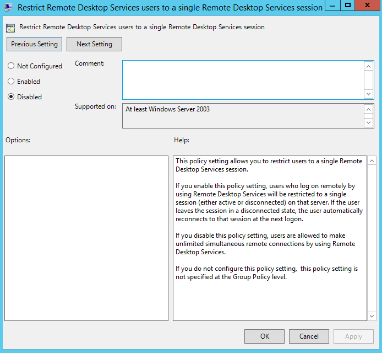Select the Not Configured radio button
Viewport: 382px width, 353px height.
[11, 66]
